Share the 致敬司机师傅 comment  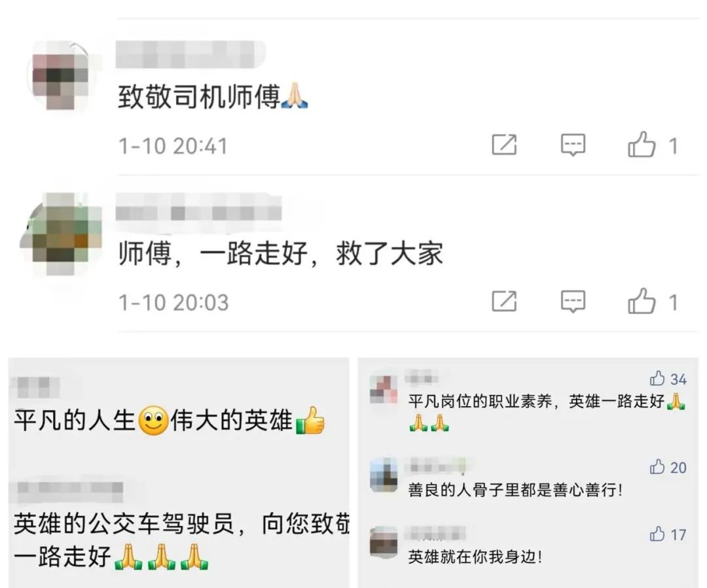coord(504,145)
